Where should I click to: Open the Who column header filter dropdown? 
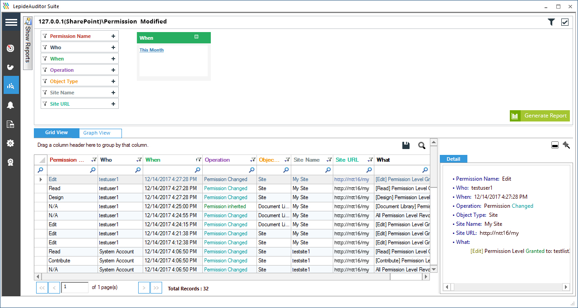coord(139,160)
